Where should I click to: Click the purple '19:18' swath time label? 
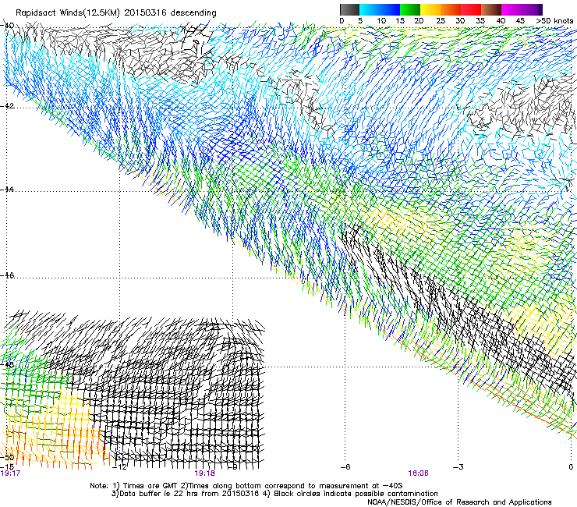204,473
